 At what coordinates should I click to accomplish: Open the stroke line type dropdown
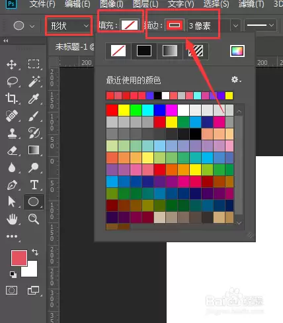click(x=261, y=26)
